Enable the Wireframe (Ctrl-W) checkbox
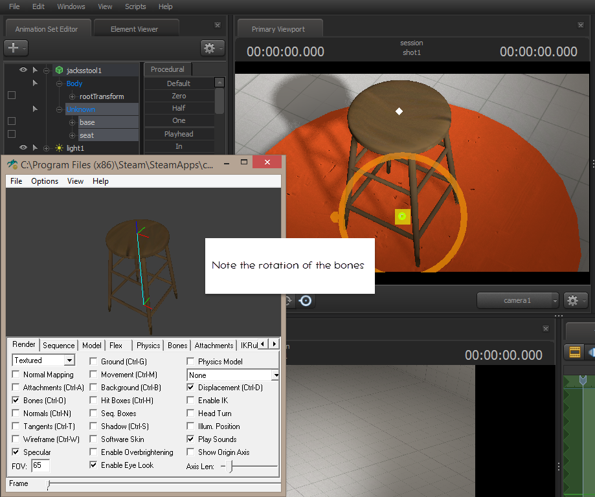 pyautogui.click(x=16, y=439)
